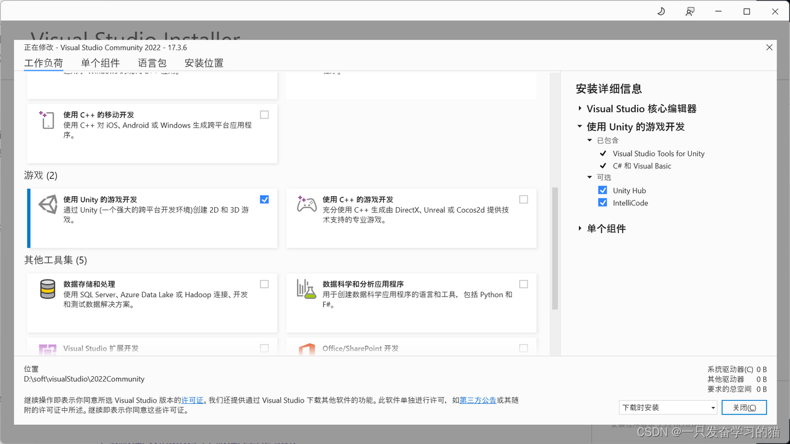Screen dimensions: 790x444
Task: Check the C++ mobile development workload
Action: click(265, 115)
